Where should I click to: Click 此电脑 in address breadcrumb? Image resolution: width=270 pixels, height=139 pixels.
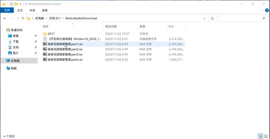tap(39, 18)
